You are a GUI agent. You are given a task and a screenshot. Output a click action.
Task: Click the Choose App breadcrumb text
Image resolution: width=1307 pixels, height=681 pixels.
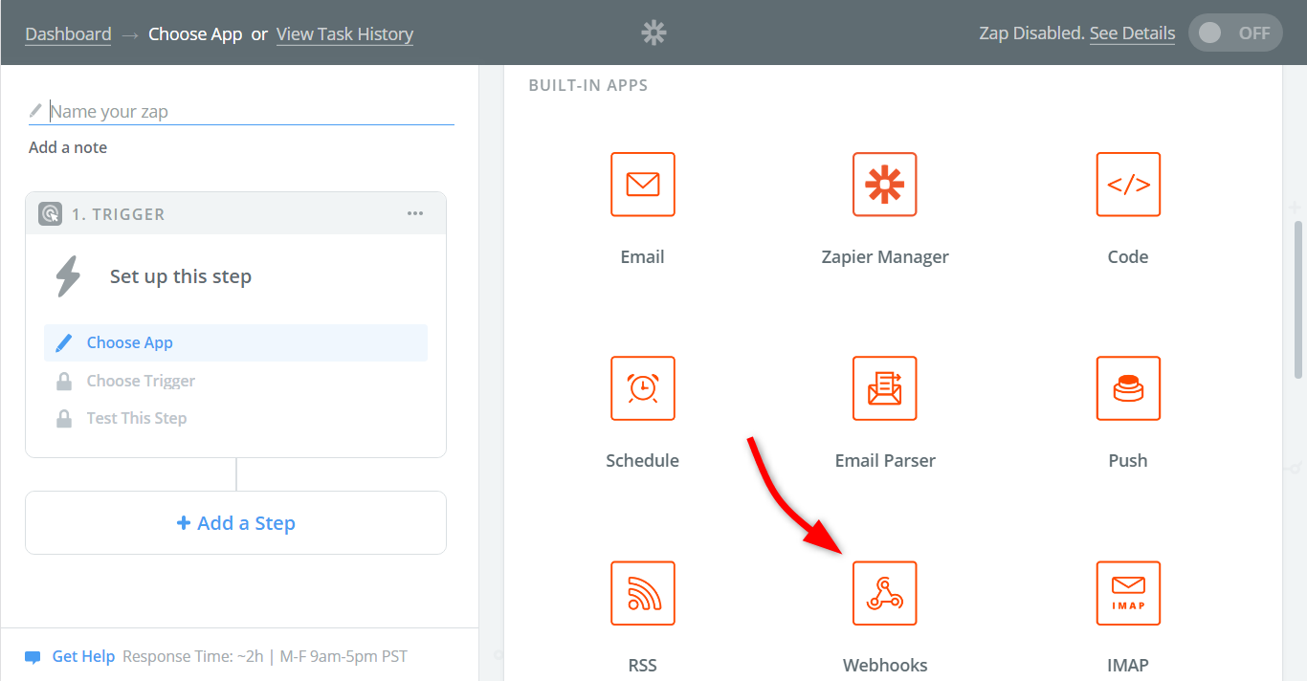click(x=195, y=34)
